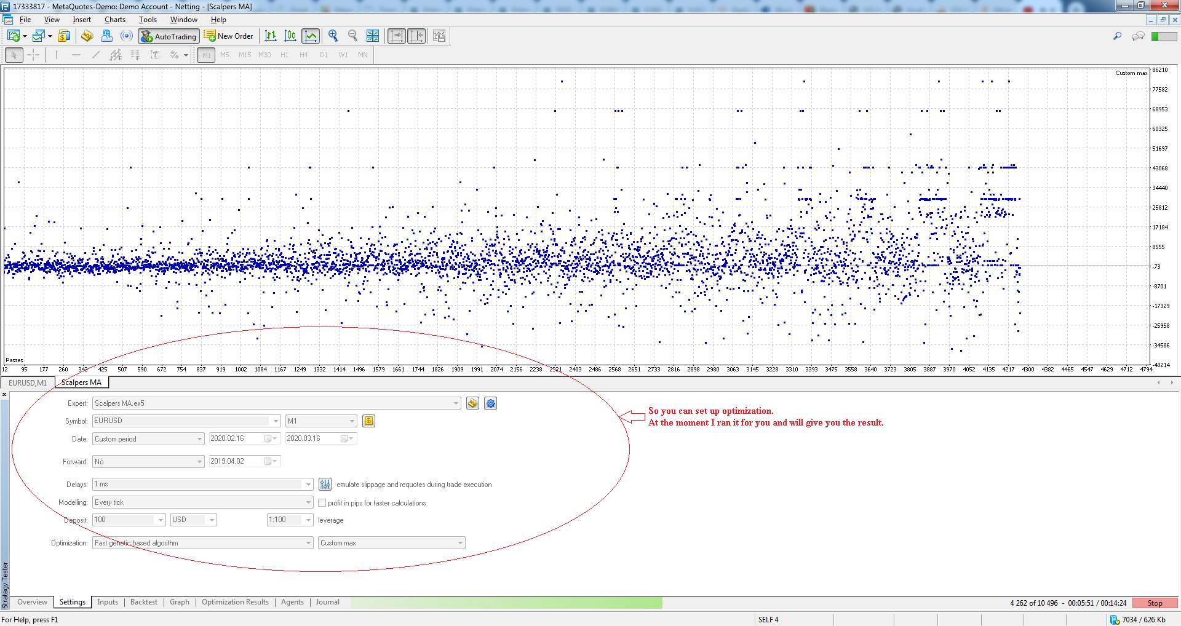Click the New Chart toolbar icon

pos(13,36)
